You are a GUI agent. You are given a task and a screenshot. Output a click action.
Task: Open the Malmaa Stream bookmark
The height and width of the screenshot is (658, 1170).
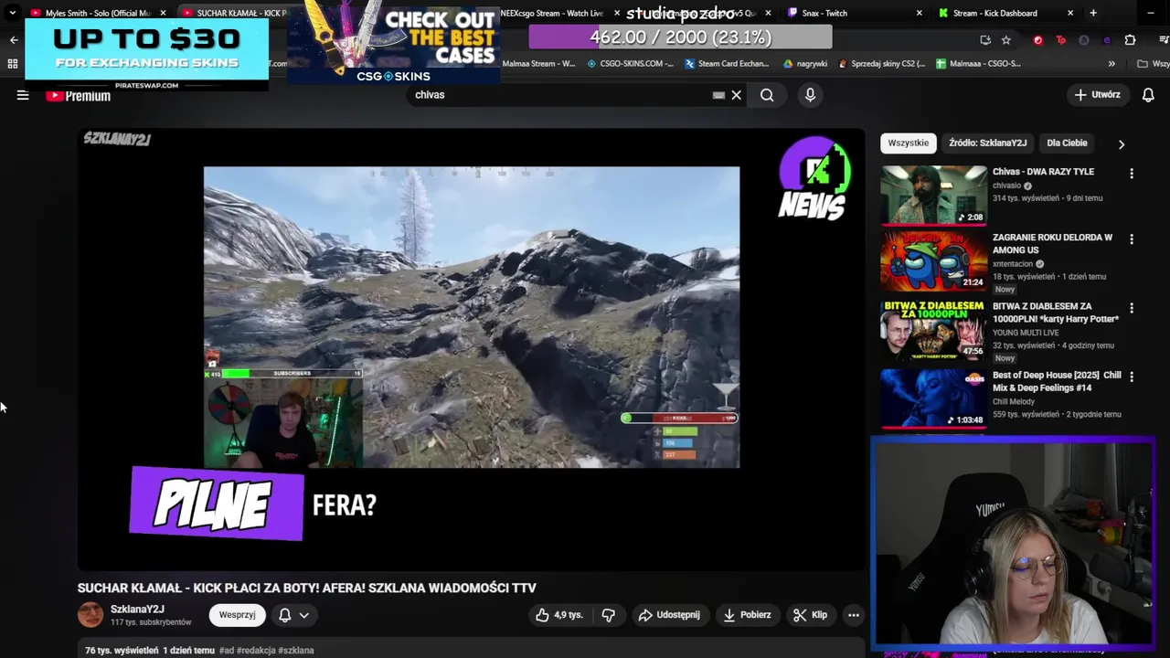click(538, 64)
